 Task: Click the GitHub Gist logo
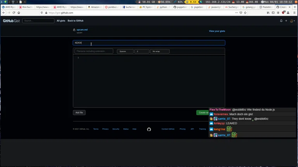pyautogui.click(x=11, y=21)
